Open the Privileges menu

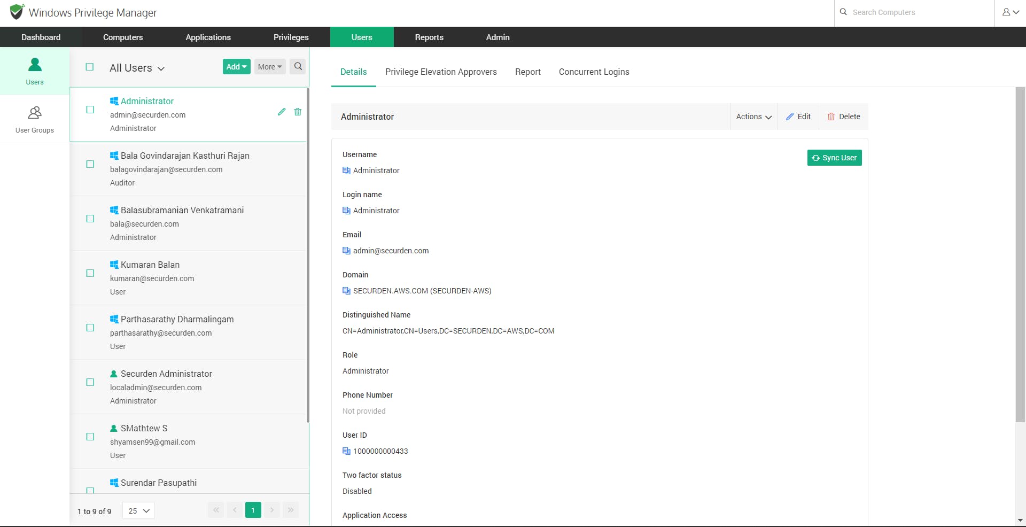click(x=291, y=37)
